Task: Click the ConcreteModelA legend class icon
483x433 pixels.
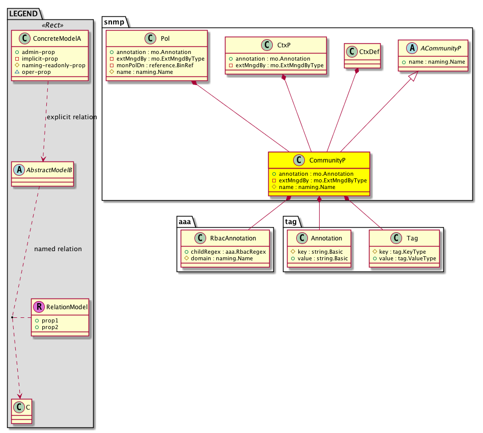Action: pos(20,39)
